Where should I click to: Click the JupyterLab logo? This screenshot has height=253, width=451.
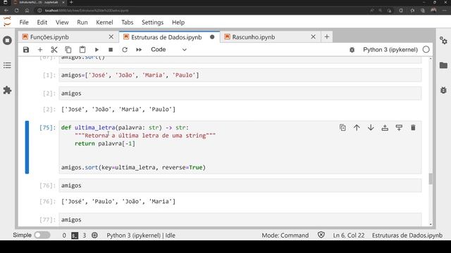pos(7,22)
